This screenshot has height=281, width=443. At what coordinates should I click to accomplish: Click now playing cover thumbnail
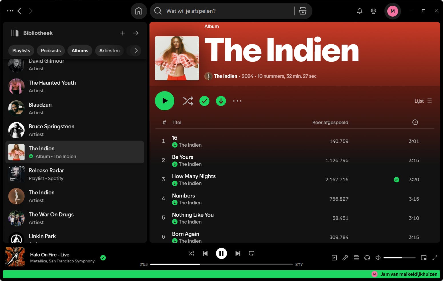15,257
